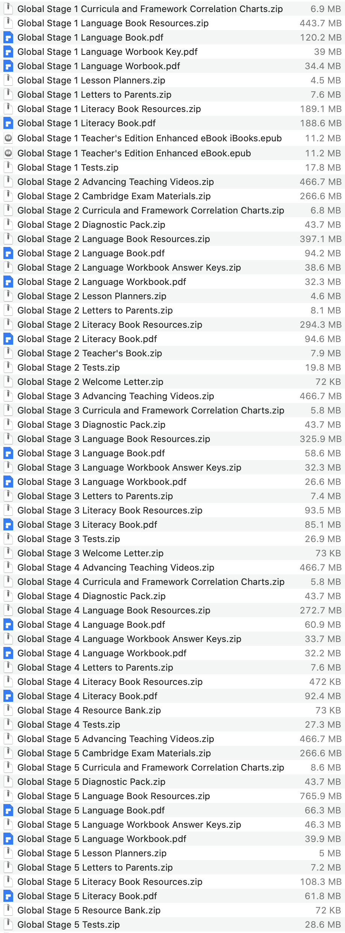Screen dimensions: 345x933
Task: Click the PDF icon for Global Stage 4 Language Workbook.pdf
Action: click(8, 653)
